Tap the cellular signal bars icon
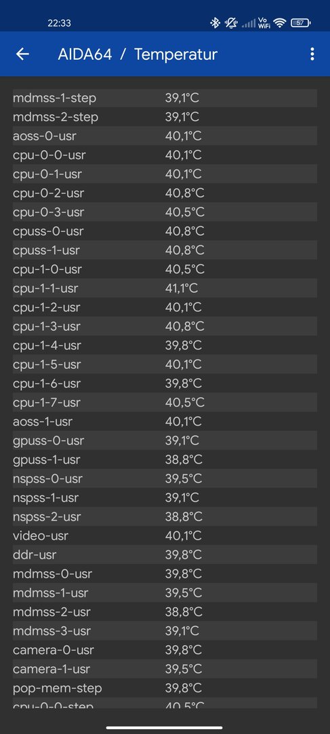The width and height of the screenshot is (330, 734). (248, 23)
